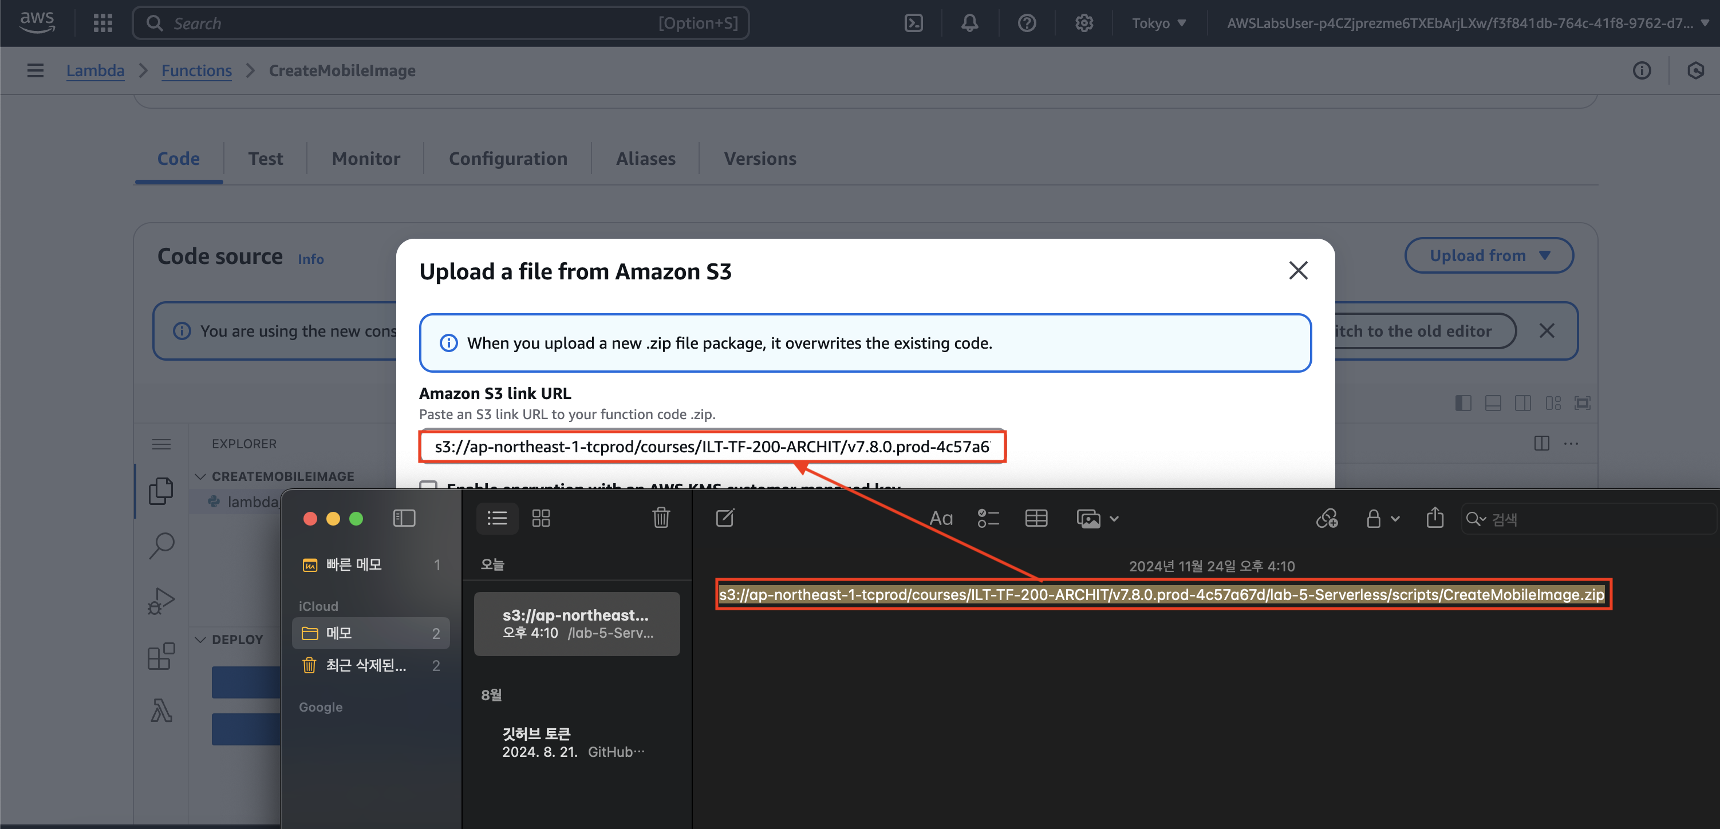Click the Amazon S3 link URL field
The image size is (1720, 829).
click(x=712, y=447)
